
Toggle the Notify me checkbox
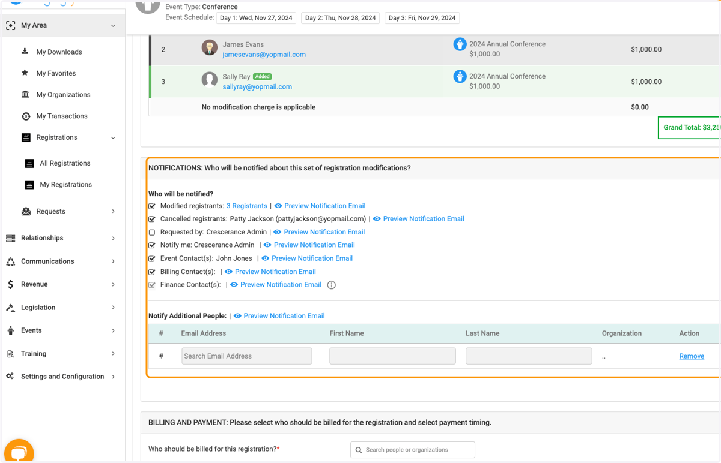[x=152, y=245]
